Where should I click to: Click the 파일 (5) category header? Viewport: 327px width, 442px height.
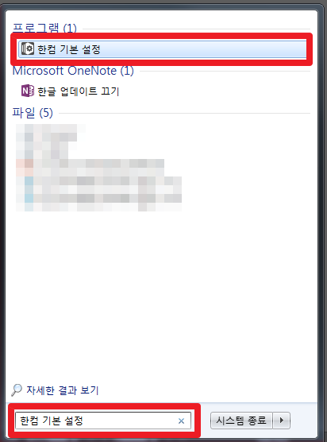(x=33, y=113)
